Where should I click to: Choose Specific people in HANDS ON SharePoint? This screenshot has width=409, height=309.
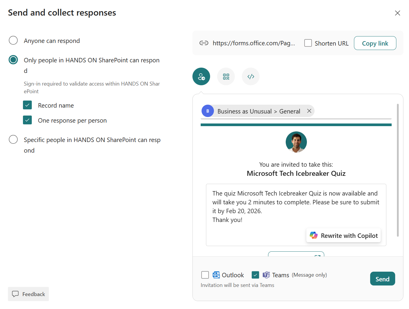[13, 139]
